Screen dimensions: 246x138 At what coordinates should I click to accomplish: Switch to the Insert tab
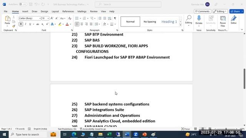[25, 11]
